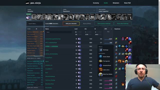Screen dimensions: 160x90
Task: Select the Assassin class portrait
Action: [114, 17]
